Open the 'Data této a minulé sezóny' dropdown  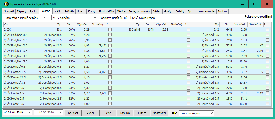click(26, 18)
